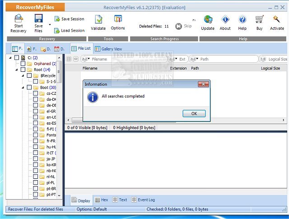Click the C: drive icon in tree
289x219 pixels.
pos(23,58)
